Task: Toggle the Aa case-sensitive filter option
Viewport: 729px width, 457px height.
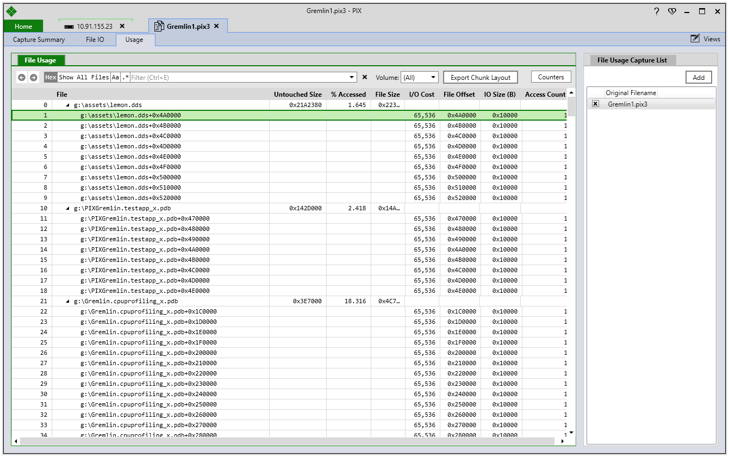Action: (x=115, y=78)
